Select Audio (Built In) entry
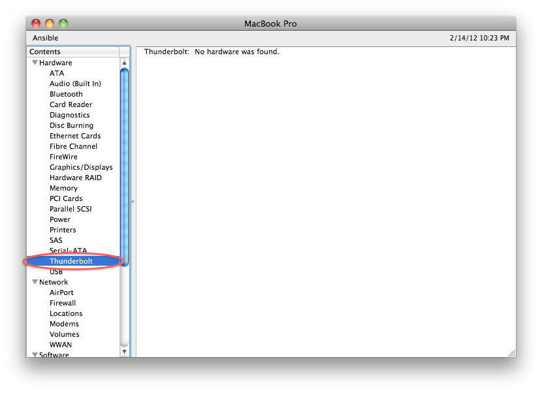This screenshot has width=542, height=393. click(x=75, y=84)
